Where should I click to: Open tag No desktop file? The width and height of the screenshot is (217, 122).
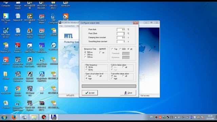point(18,32)
